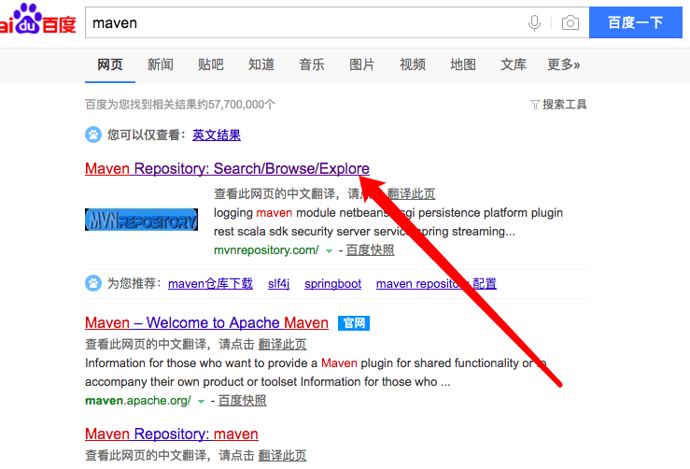This screenshot has width=690, height=469.
Task: Click 翻译此页 under Maven Repository: maven
Action: [282, 455]
